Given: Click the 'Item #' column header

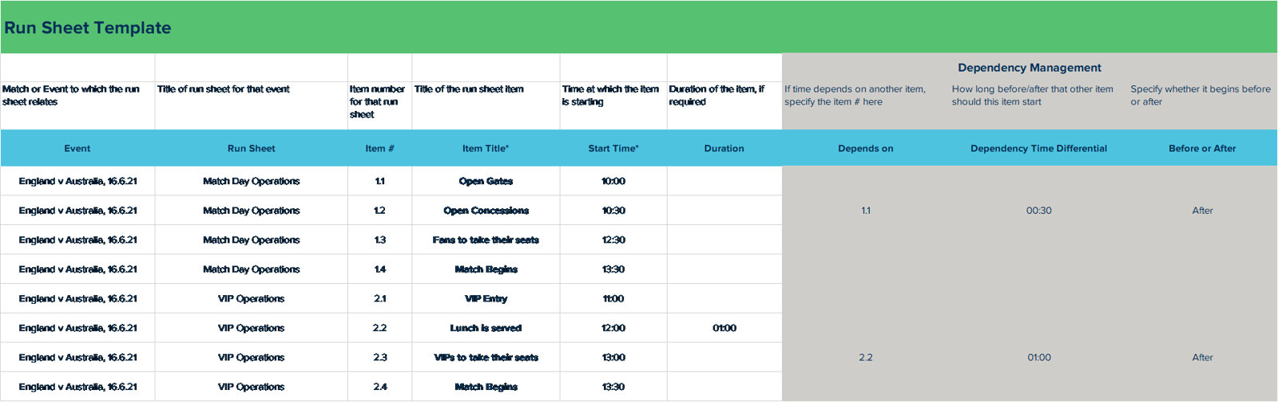Looking at the screenshot, I should (x=379, y=148).
